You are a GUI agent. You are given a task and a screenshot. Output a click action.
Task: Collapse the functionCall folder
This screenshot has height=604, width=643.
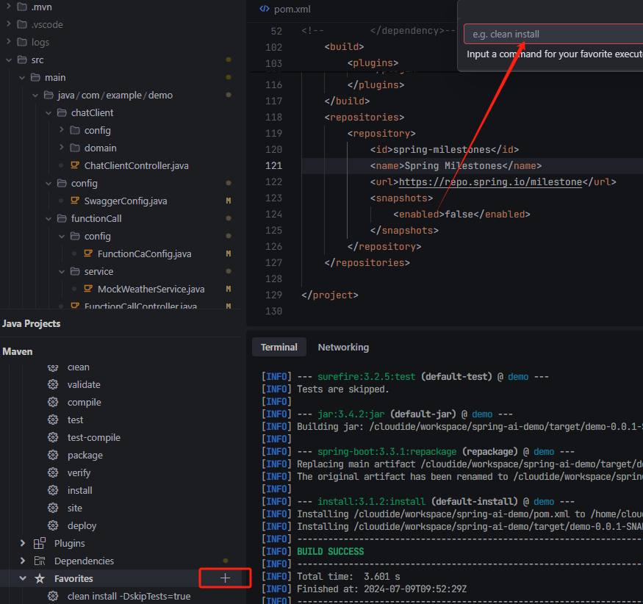(x=49, y=218)
